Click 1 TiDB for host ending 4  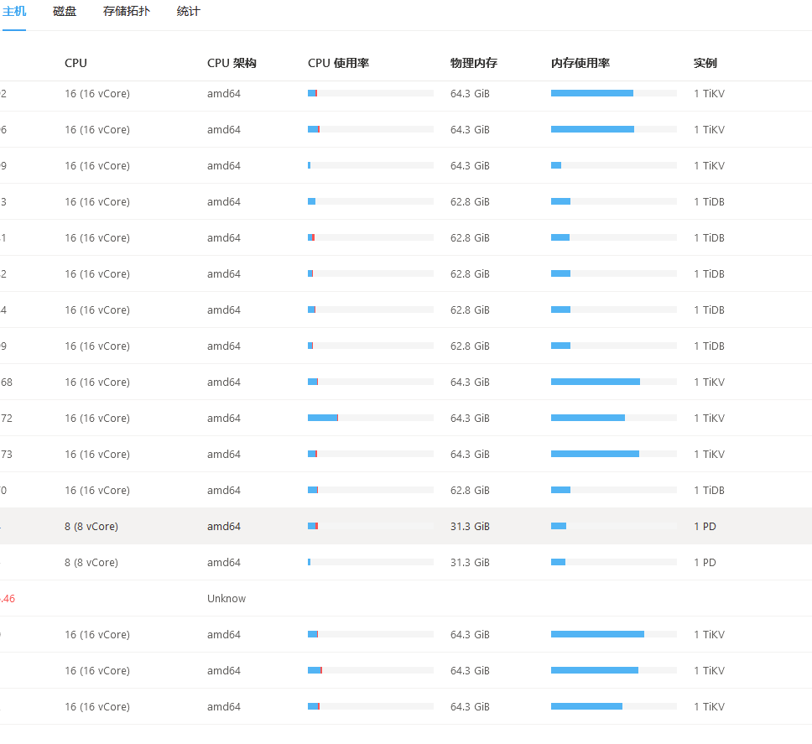[709, 310]
